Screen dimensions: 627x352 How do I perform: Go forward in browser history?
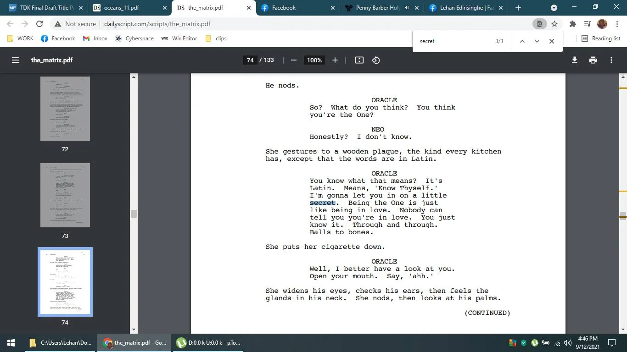[25, 24]
